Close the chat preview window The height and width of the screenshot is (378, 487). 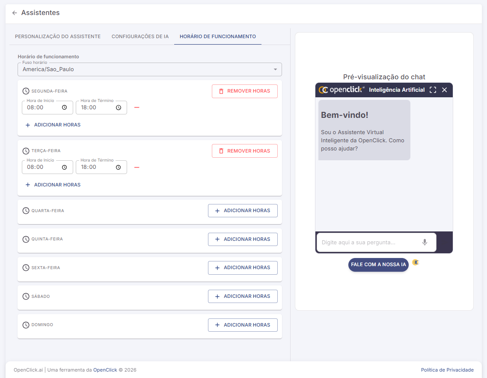(x=444, y=90)
